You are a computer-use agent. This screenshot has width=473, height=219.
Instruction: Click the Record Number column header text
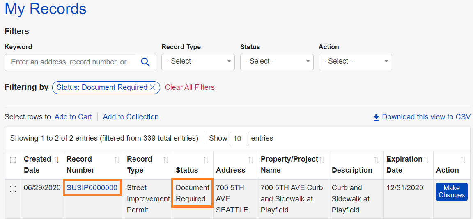[80, 164]
